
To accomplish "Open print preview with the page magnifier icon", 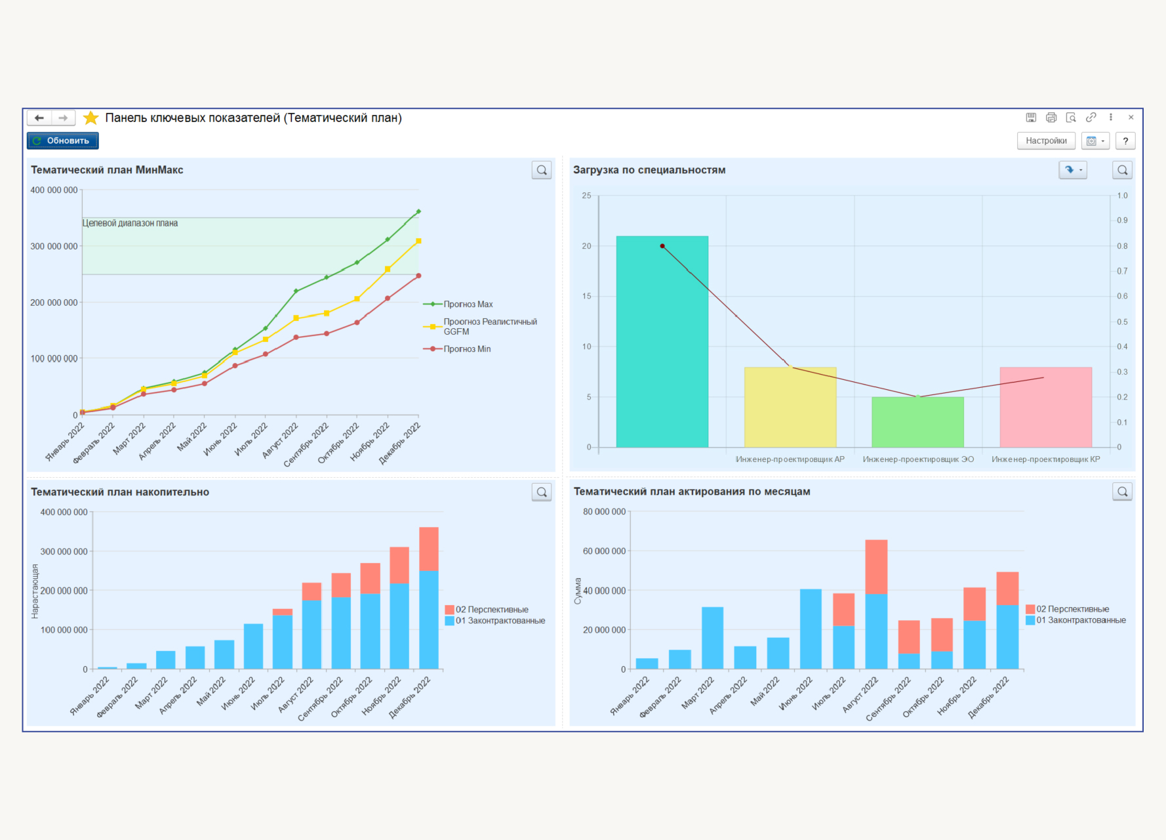I will 1071,117.
